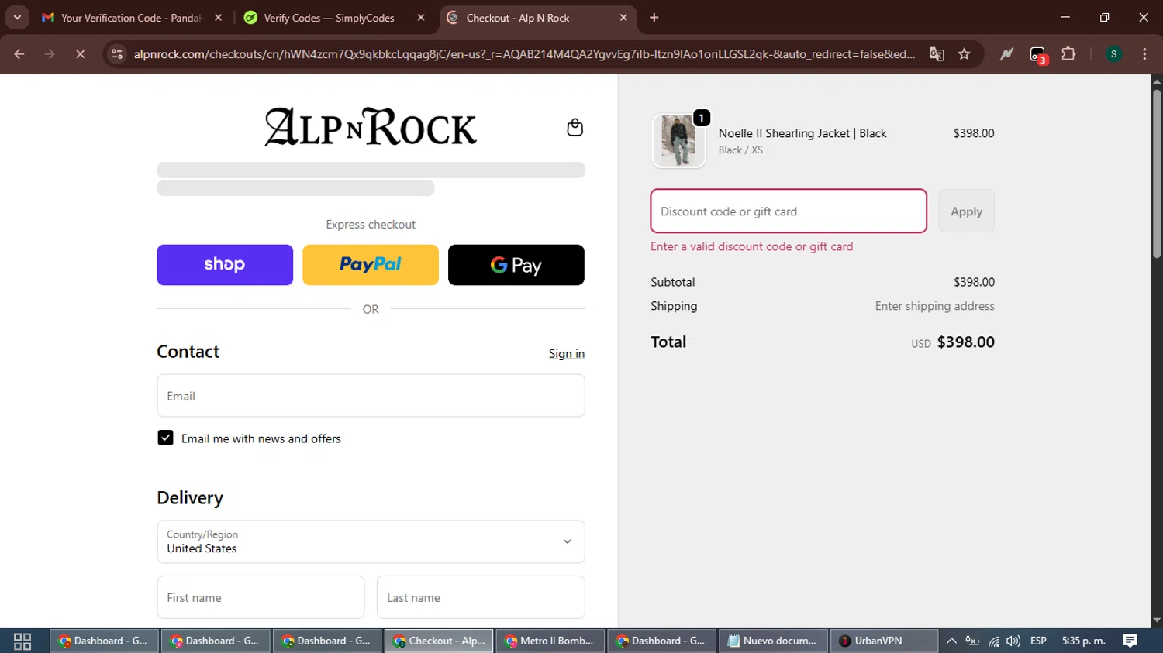Pay with Shop Pay express button

[x=225, y=265]
